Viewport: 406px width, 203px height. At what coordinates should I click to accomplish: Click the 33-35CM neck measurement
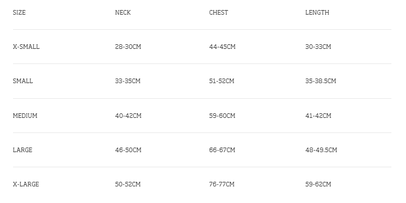click(128, 81)
